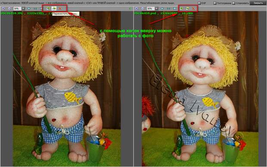Image resolution: width=267 pixels, height=167 pixels.
Task: Click the green arrow on left pane toolbar
Action: [x=130, y=8]
